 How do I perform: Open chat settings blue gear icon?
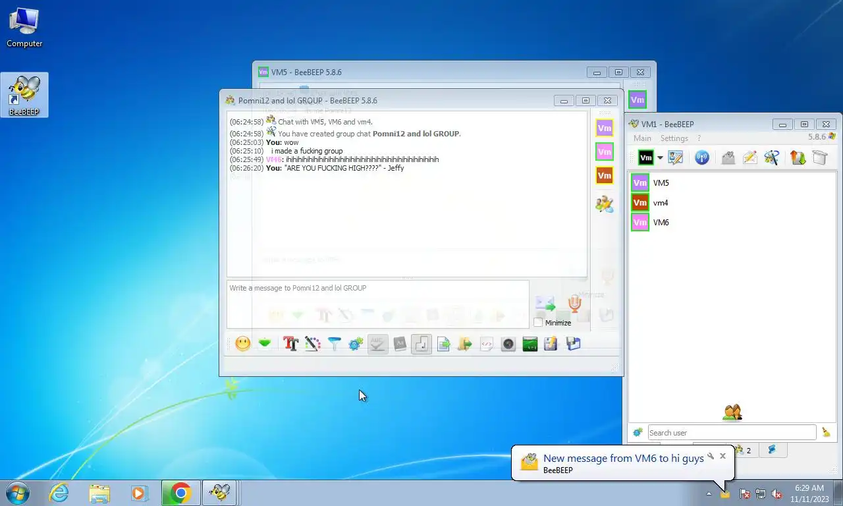click(356, 344)
